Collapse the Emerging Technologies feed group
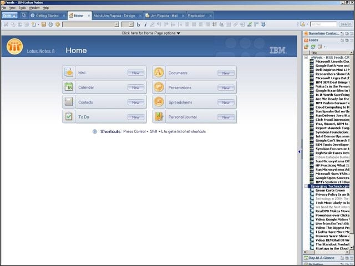This screenshot has height=266, width=355. [x=306, y=186]
